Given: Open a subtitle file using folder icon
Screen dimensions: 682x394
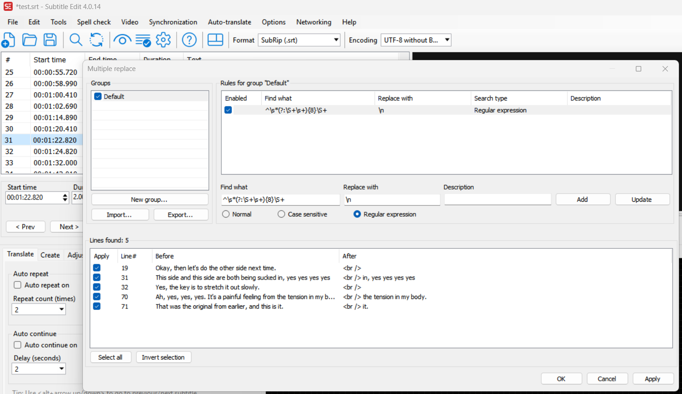Looking at the screenshot, I should [x=29, y=40].
